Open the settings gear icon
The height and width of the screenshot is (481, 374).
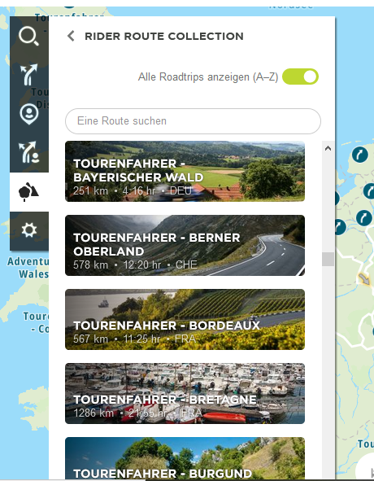tap(28, 230)
